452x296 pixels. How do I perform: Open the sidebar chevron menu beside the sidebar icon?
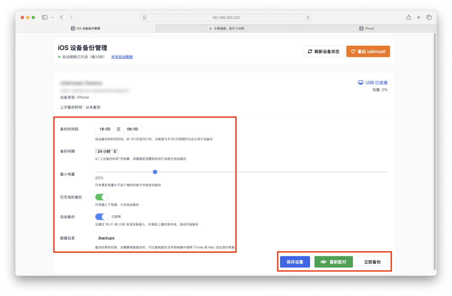53,17
